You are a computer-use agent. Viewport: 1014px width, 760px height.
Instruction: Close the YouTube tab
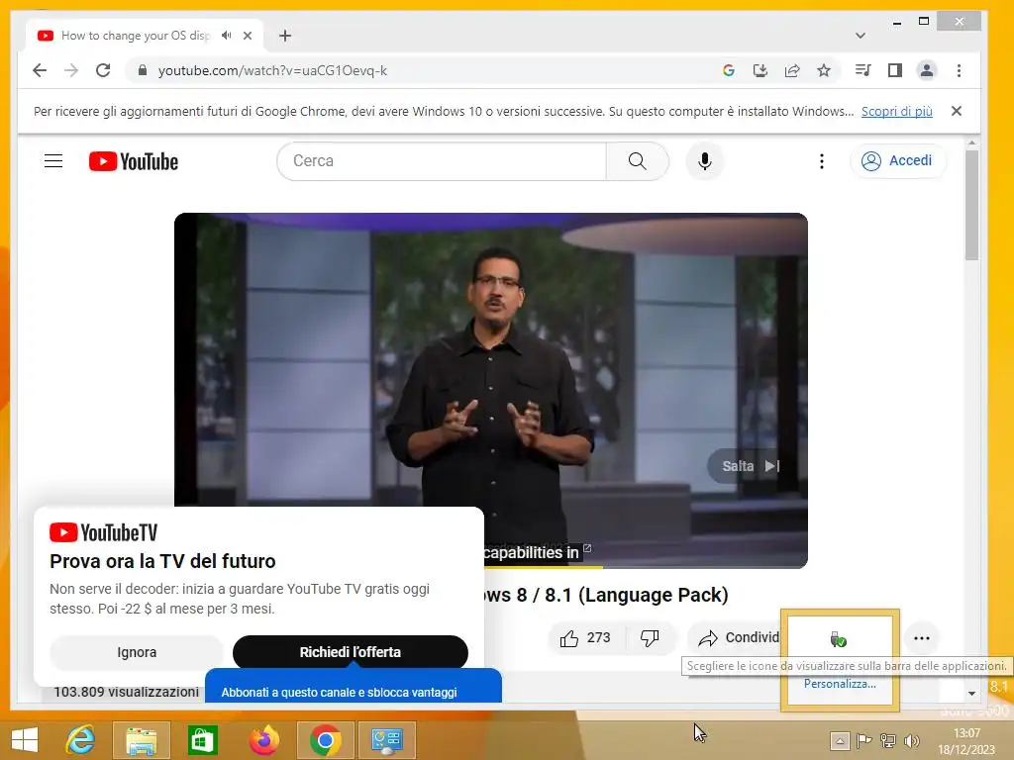pos(248,36)
